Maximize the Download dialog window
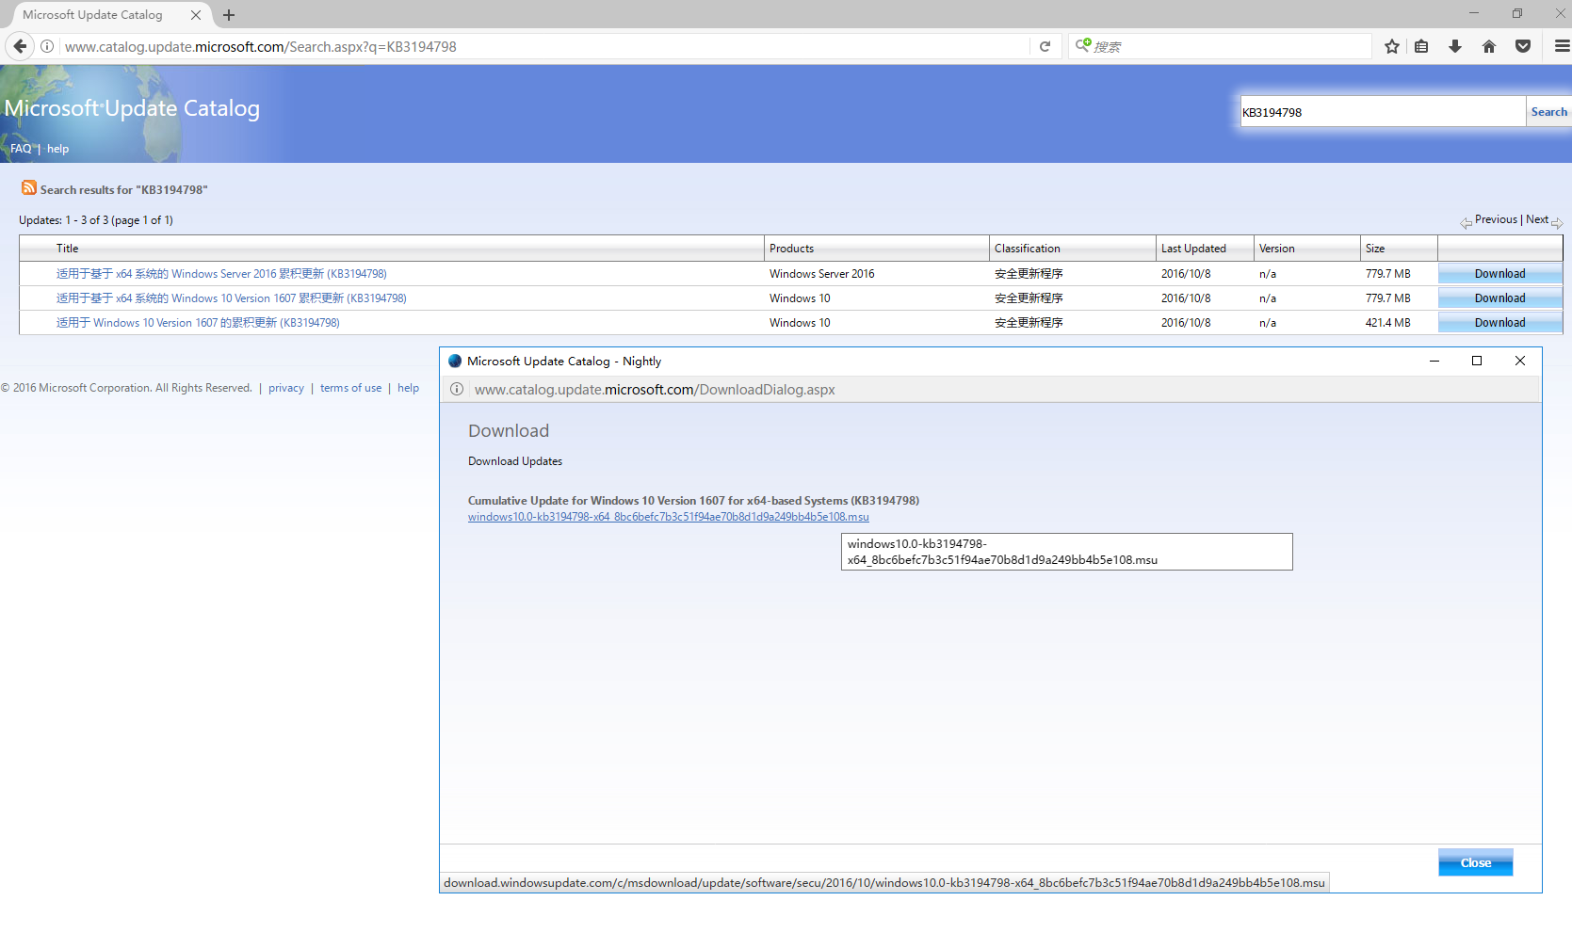 click(x=1477, y=361)
